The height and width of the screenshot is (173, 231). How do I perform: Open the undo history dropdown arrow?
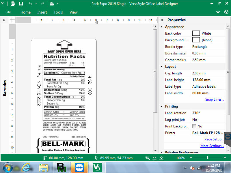tap(36, 4)
